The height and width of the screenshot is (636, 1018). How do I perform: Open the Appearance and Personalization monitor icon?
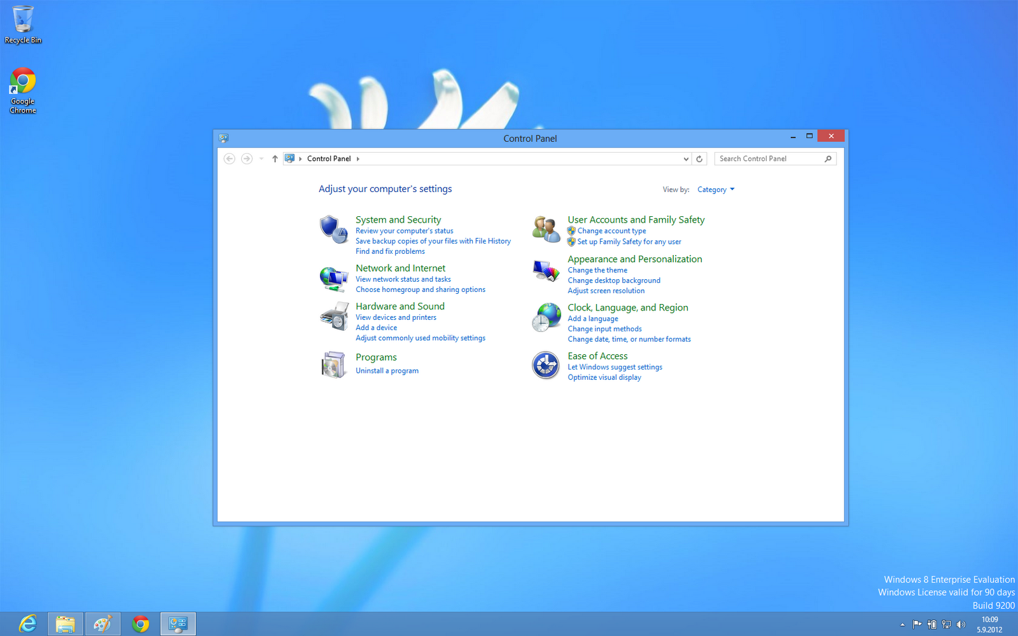546,270
